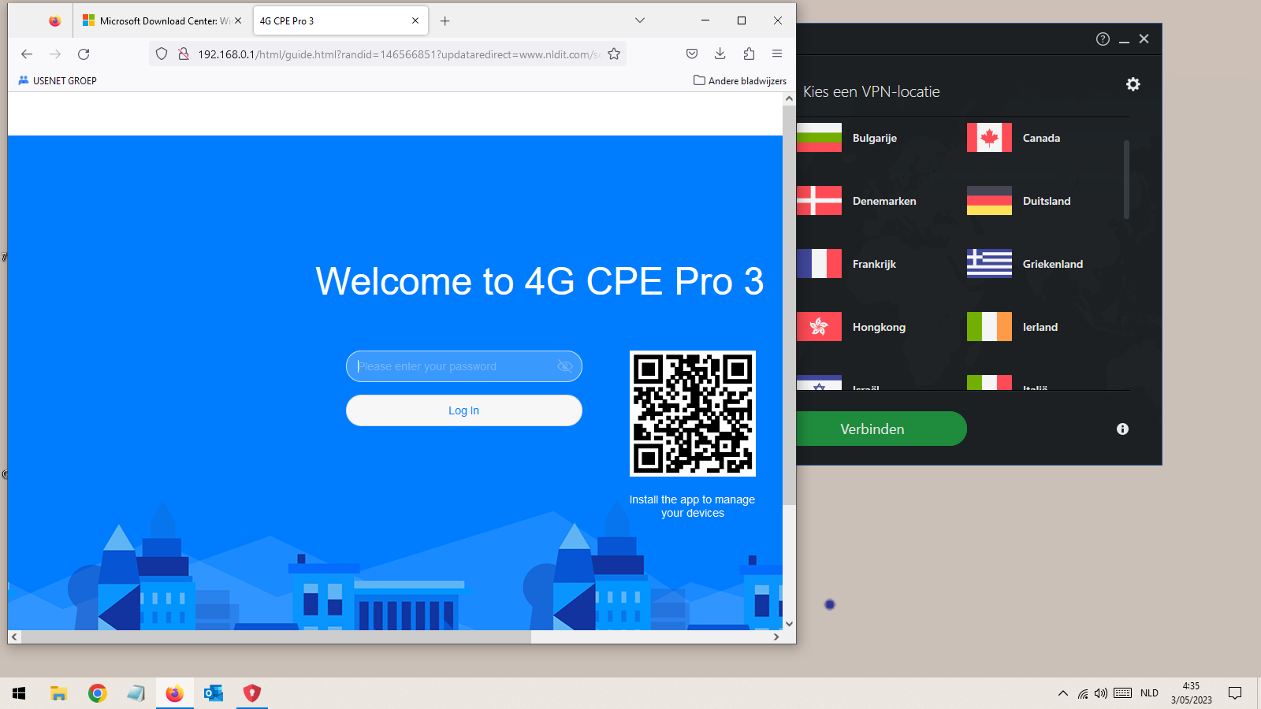
Task: Open VPN settings gear icon
Action: click(x=1133, y=84)
